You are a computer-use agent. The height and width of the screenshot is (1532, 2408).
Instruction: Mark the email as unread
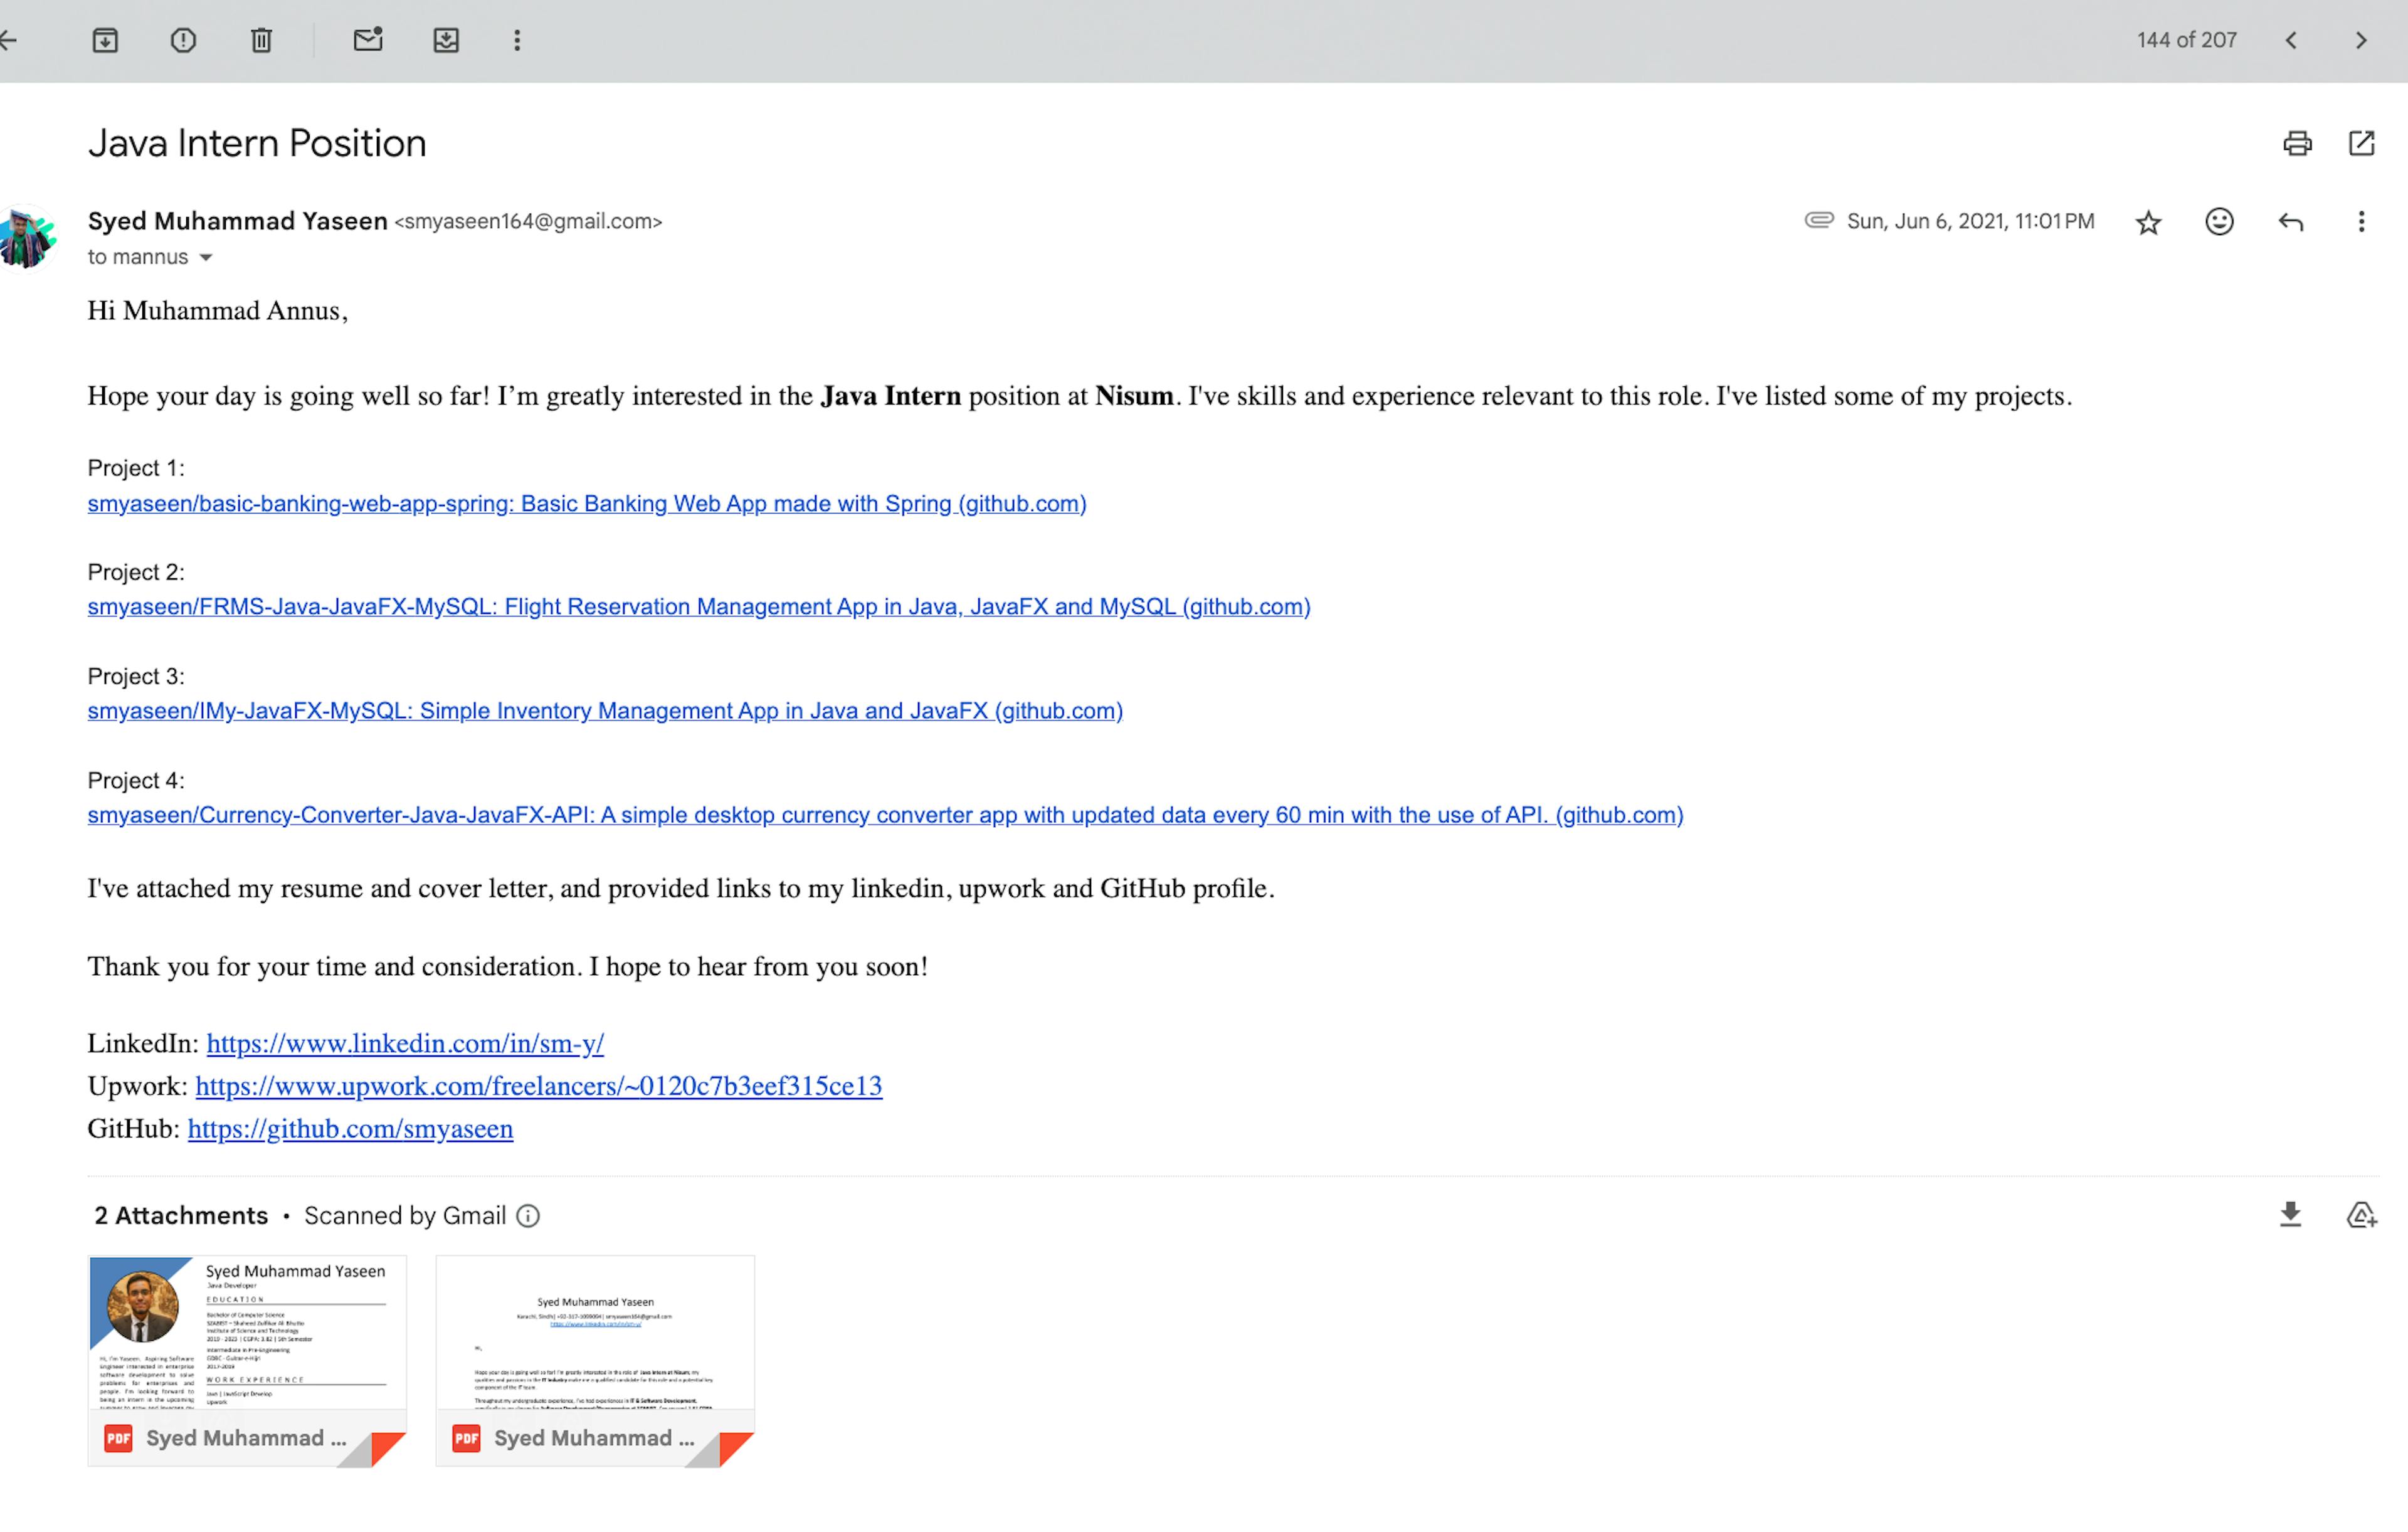coord(368,40)
